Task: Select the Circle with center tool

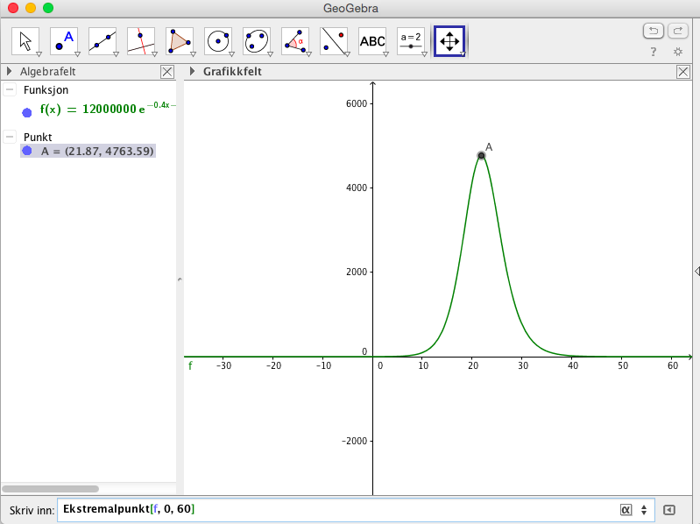Action: click(x=218, y=41)
